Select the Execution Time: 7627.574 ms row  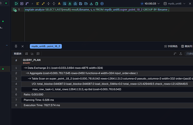[107, 105]
